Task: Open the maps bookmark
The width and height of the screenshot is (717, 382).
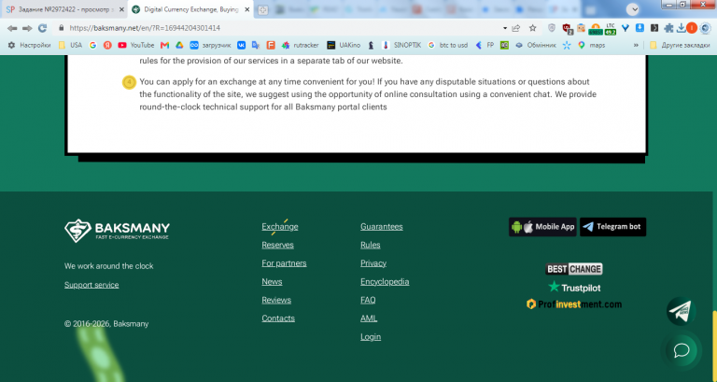Action: (x=592, y=45)
